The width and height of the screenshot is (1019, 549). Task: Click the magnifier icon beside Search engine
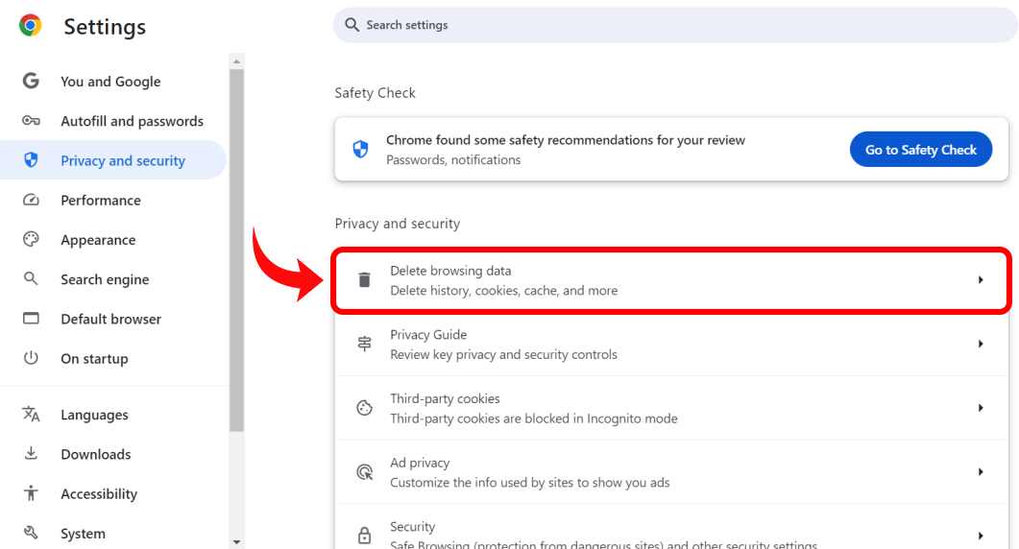[x=31, y=278]
